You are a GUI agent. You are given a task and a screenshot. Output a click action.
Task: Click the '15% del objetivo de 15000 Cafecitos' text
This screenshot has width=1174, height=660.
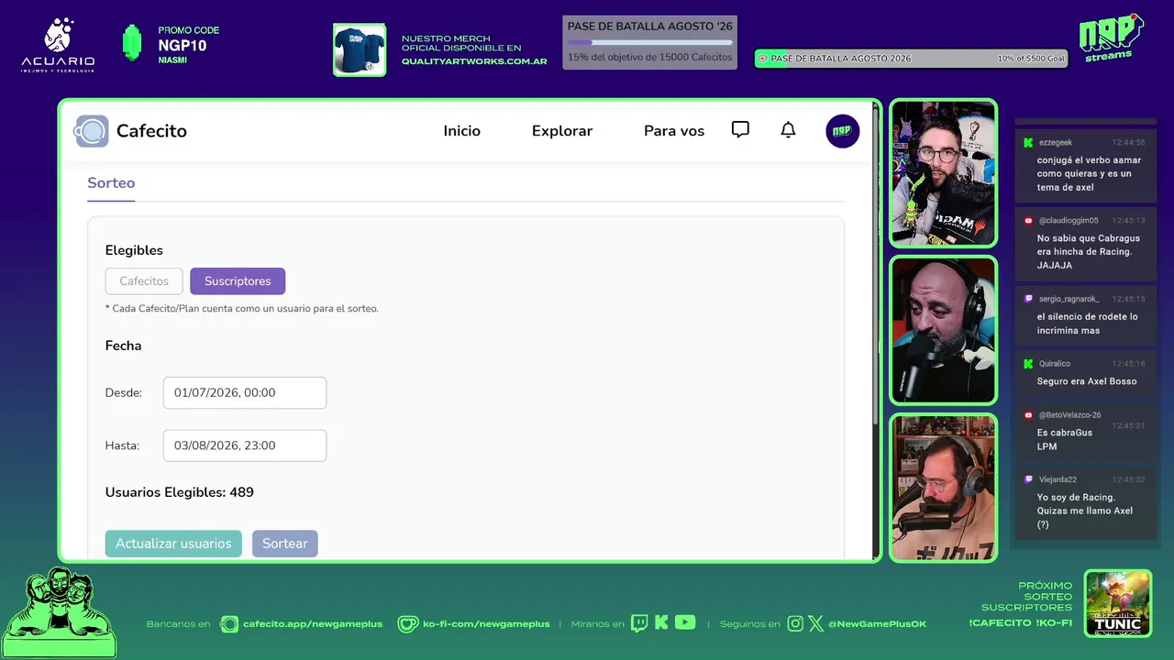click(x=649, y=57)
